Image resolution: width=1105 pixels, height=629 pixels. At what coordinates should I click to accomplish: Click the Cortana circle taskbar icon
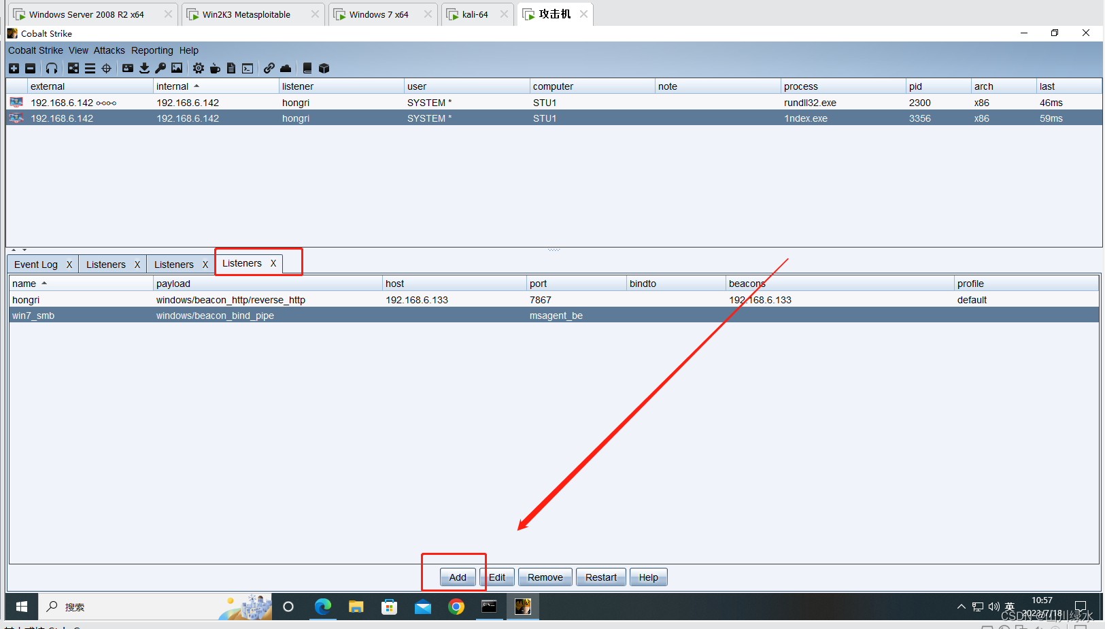288,607
